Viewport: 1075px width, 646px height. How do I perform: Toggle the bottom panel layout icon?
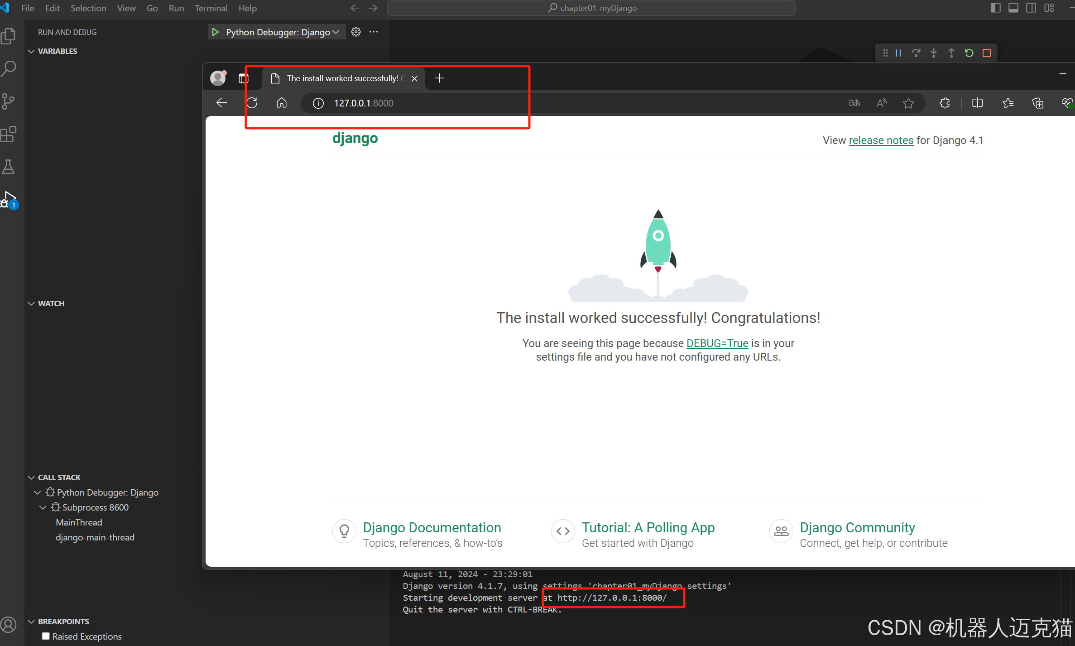[1013, 8]
